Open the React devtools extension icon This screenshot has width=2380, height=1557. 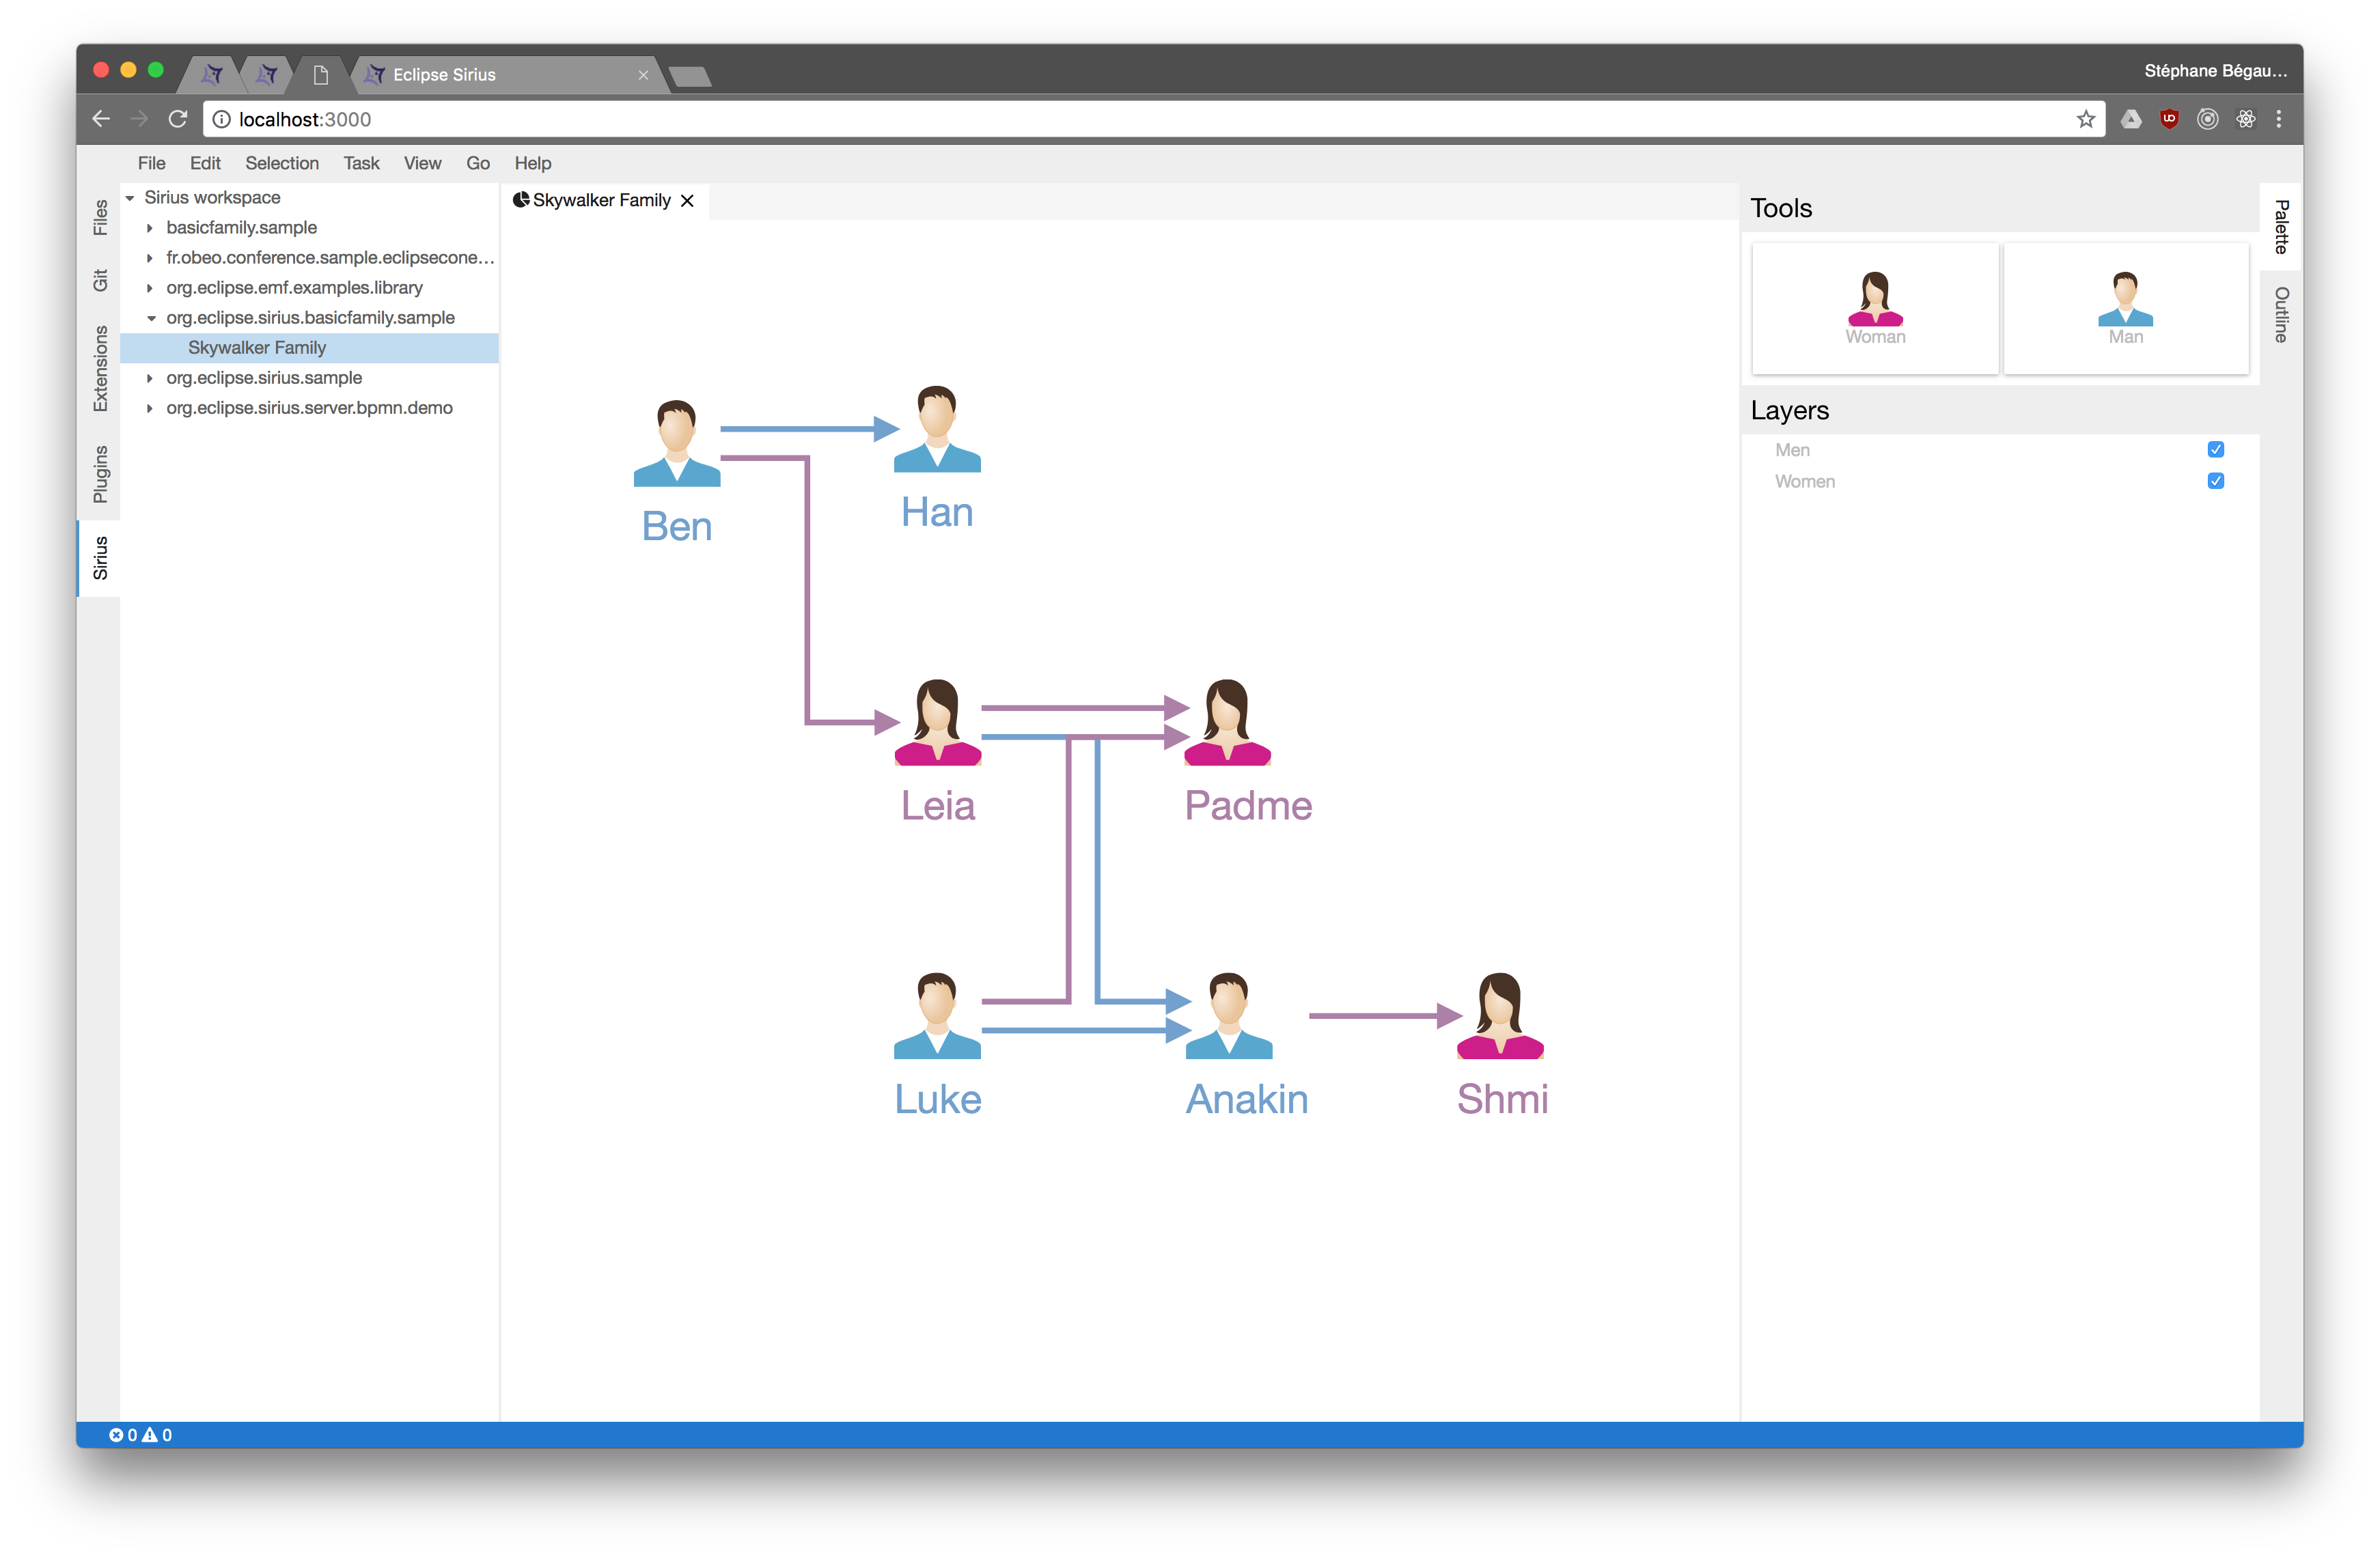2246,119
